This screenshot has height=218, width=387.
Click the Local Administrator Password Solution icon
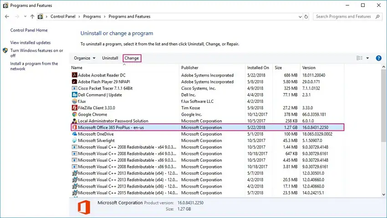(74, 121)
